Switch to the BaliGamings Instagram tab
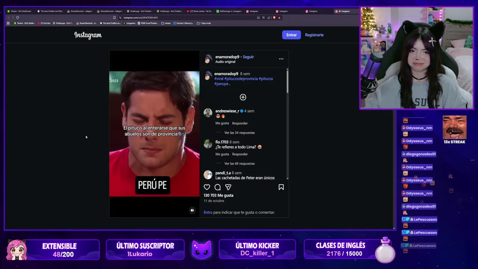 [229, 11]
